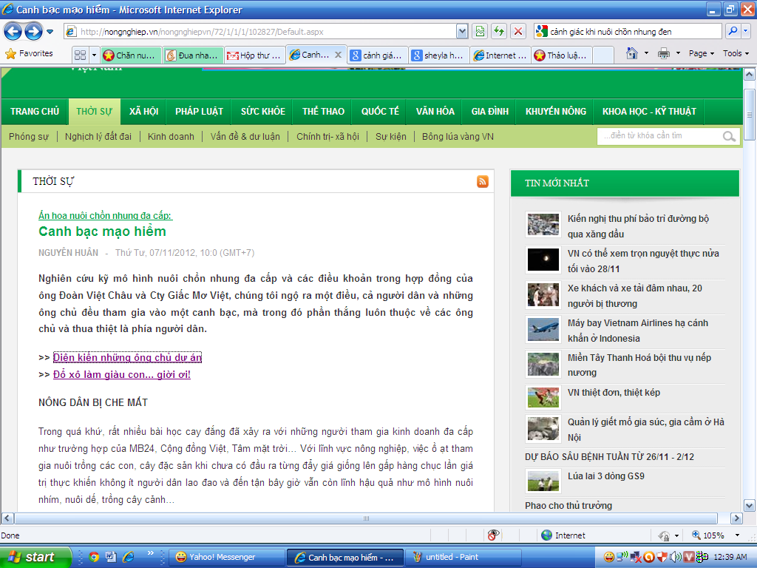This screenshot has height=568, width=757.
Task: Click the Refresh page icon
Action: 499,31
